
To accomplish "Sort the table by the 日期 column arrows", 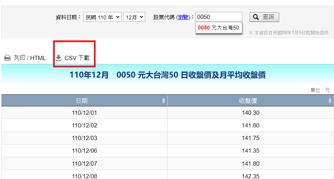I will [163, 100].
